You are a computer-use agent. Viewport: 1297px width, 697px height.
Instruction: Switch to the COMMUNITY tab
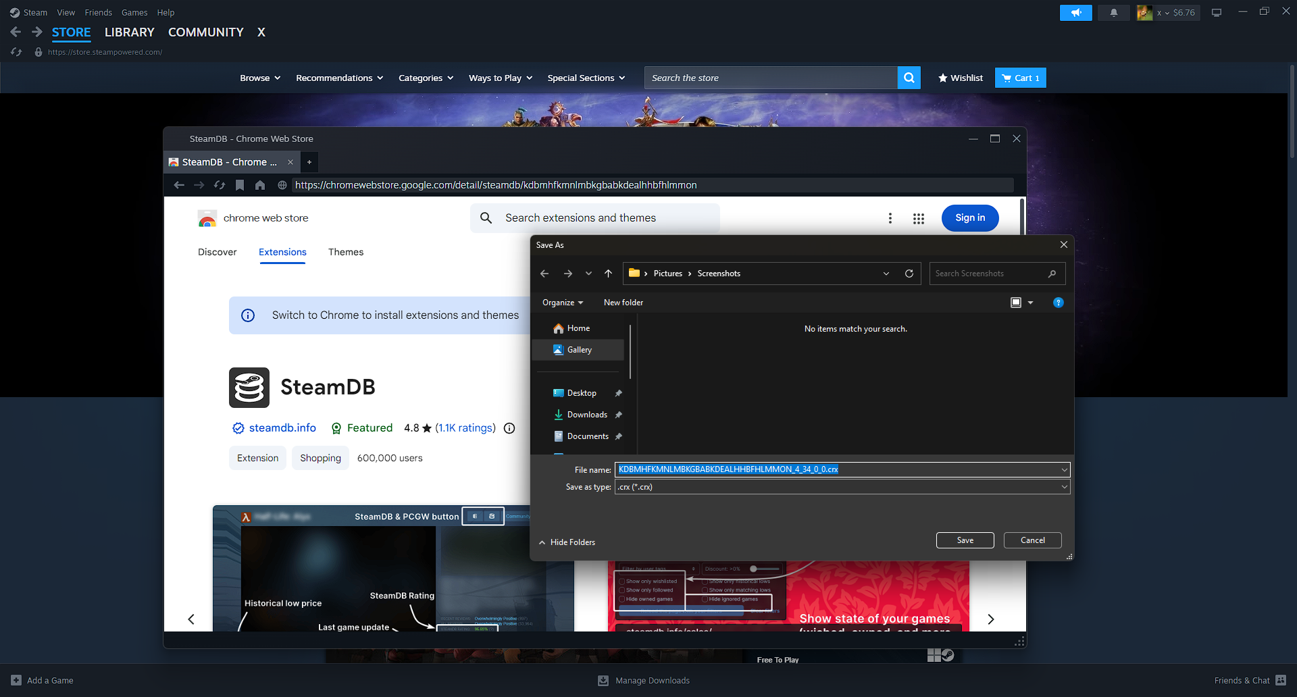[206, 32]
